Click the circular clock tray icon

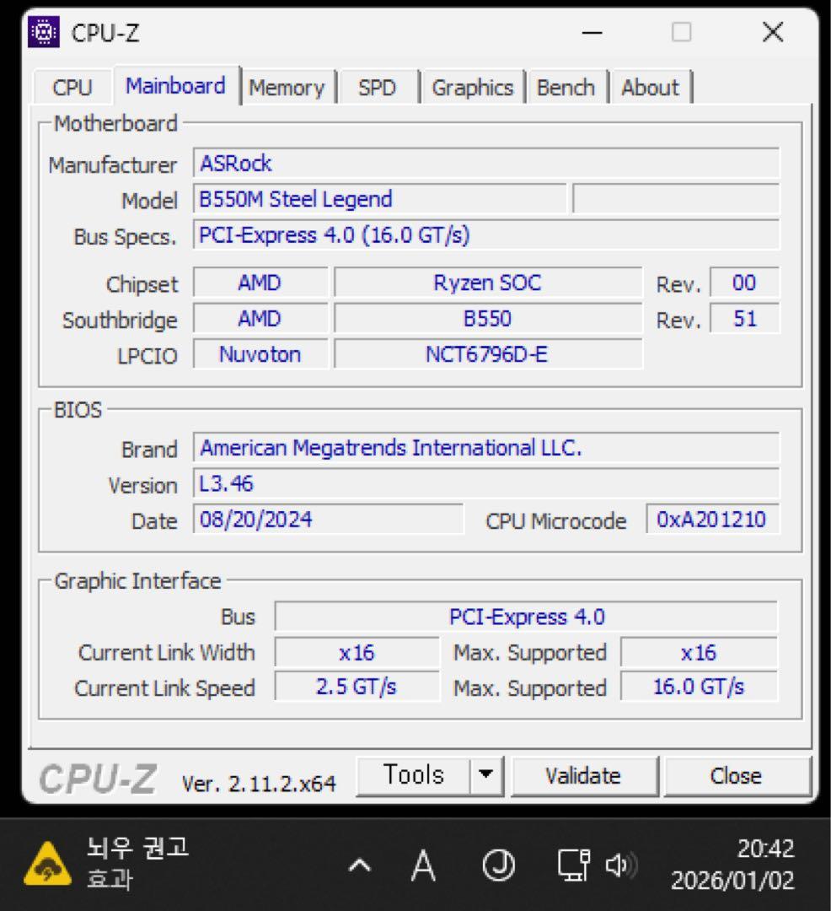click(x=499, y=864)
